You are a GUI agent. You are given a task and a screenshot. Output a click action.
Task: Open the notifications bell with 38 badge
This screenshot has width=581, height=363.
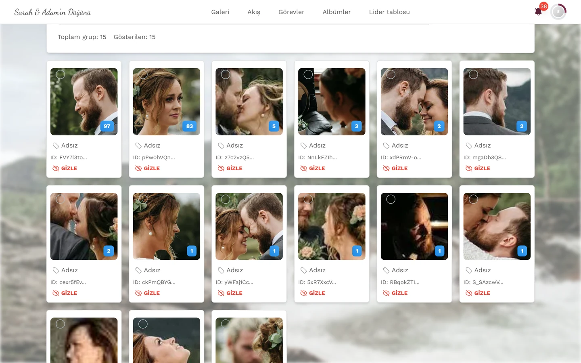click(538, 11)
